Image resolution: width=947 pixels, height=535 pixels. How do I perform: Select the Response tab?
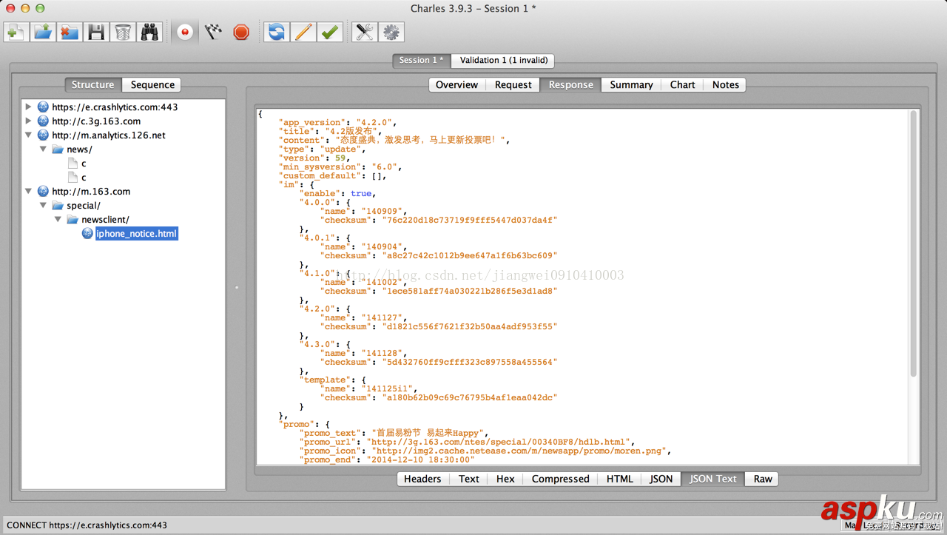point(570,85)
